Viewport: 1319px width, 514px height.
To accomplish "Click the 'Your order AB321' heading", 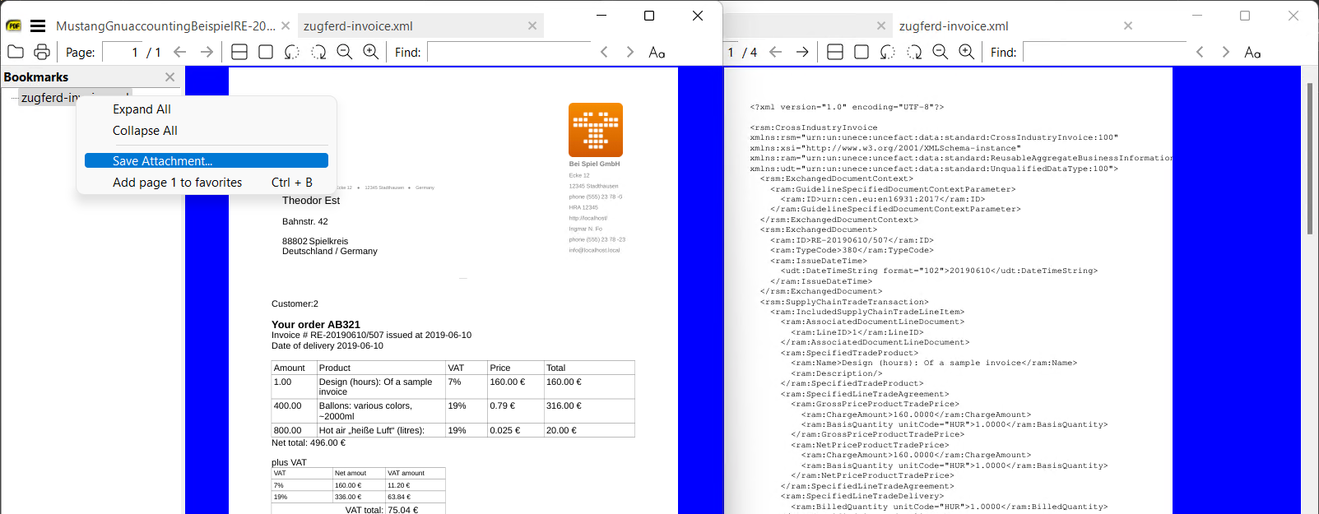I will [316, 325].
